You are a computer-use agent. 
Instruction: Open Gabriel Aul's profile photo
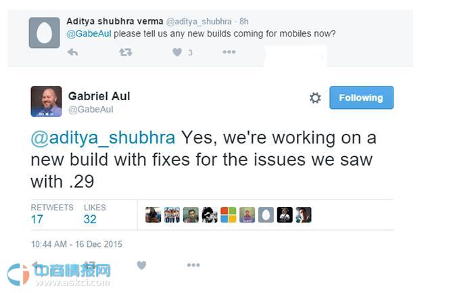[x=46, y=102]
